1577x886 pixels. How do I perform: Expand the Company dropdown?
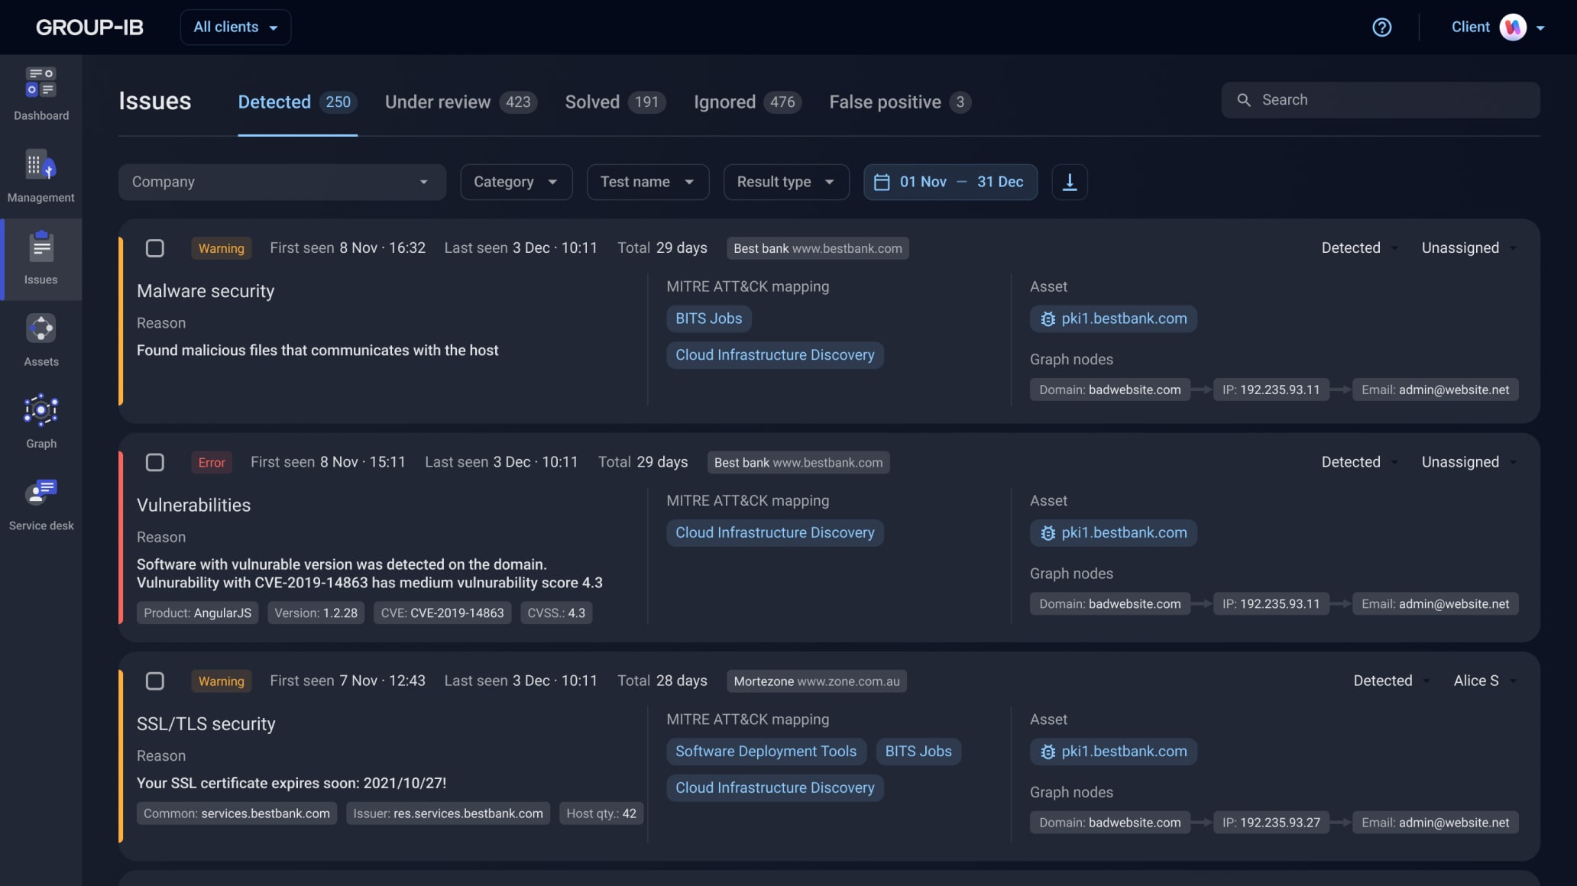(x=282, y=183)
